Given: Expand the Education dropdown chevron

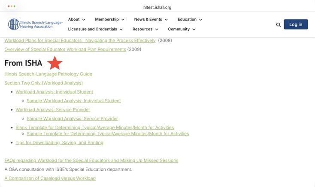Looking at the screenshot, I should [x=200, y=20].
